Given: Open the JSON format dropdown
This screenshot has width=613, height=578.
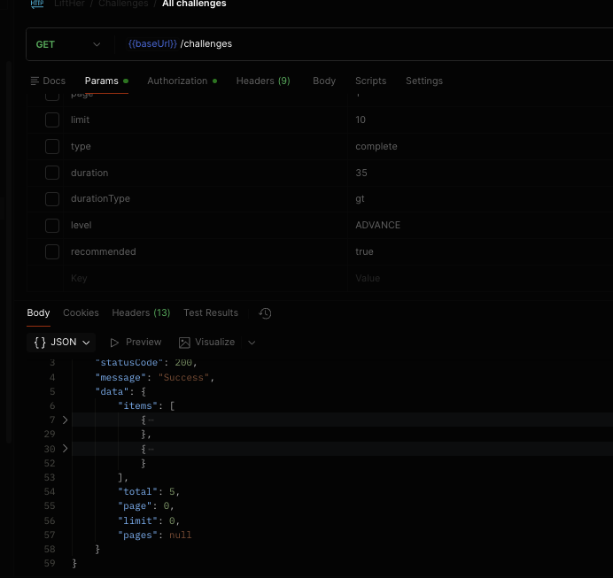Looking at the screenshot, I should tap(63, 343).
